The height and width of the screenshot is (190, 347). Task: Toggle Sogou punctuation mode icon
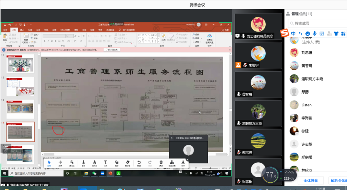pos(300,34)
